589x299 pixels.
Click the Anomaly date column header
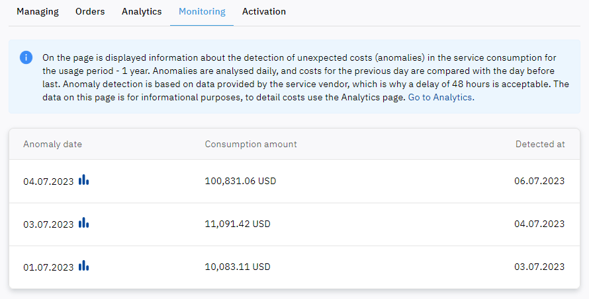coord(52,145)
